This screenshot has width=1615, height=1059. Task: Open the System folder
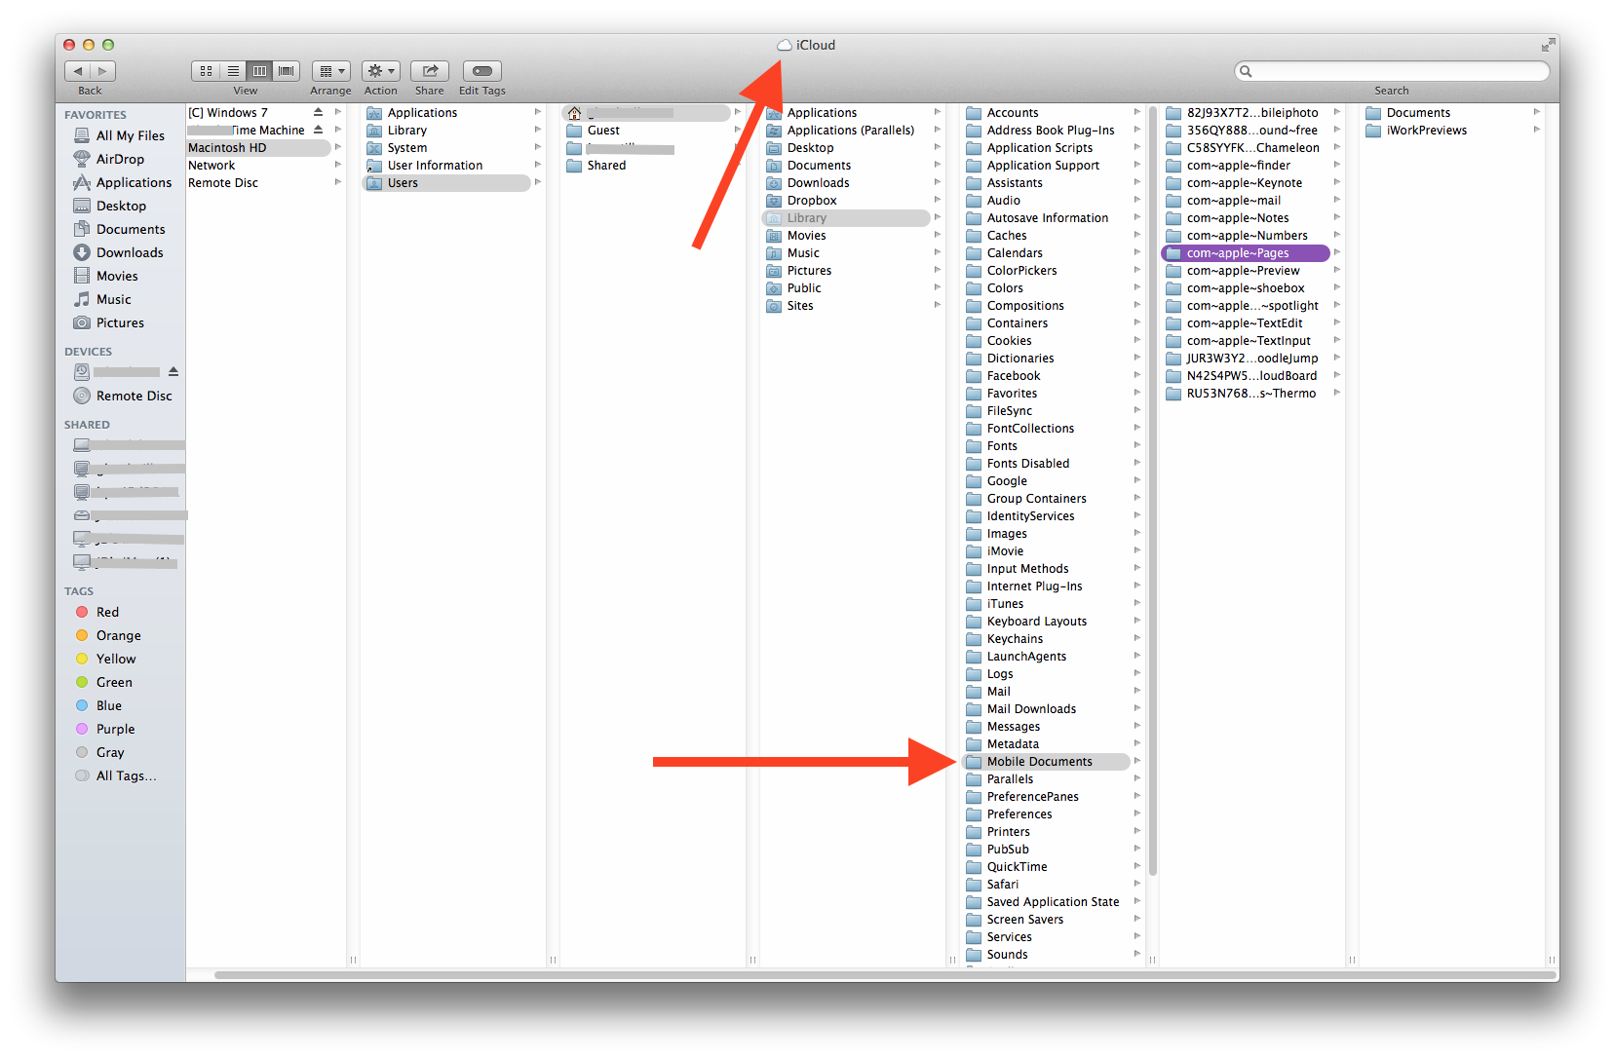click(406, 148)
